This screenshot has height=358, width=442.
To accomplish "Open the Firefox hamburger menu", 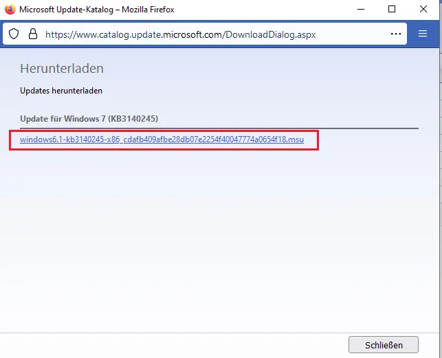I will coord(423,34).
